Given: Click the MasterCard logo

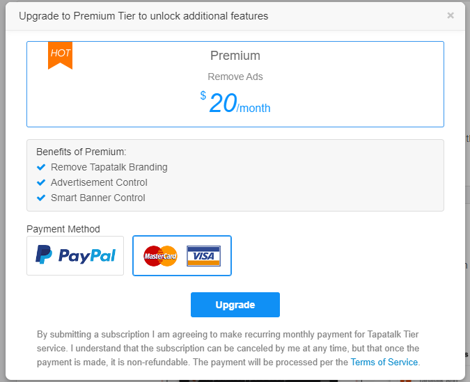Looking at the screenshot, I should pyautogui.click(x=160, y=256).
